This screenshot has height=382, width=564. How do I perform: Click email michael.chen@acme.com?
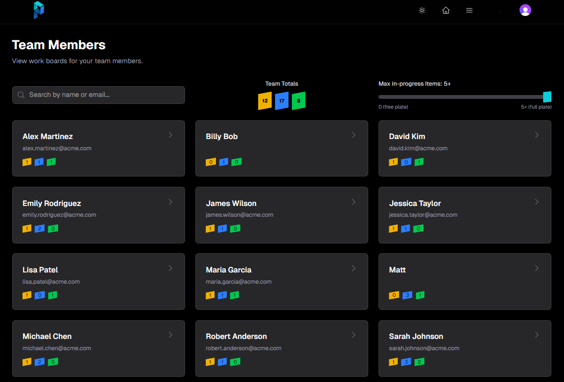click(57, 348)
